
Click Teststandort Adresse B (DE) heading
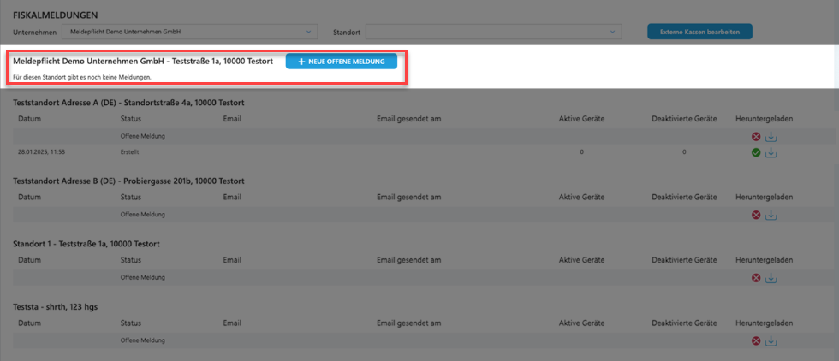[x=128, y=181]
